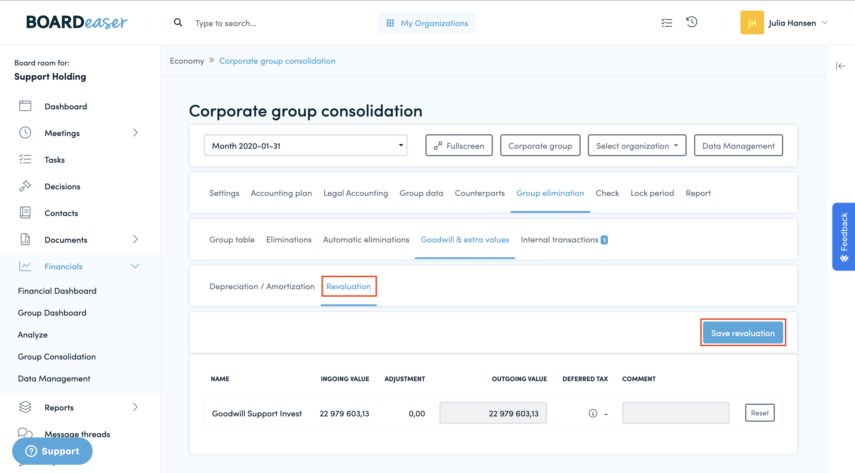The width and height of the screenshot is (855, 473).
Task: Switch to the Counterparts tab
Action: (x=480, y=193)
